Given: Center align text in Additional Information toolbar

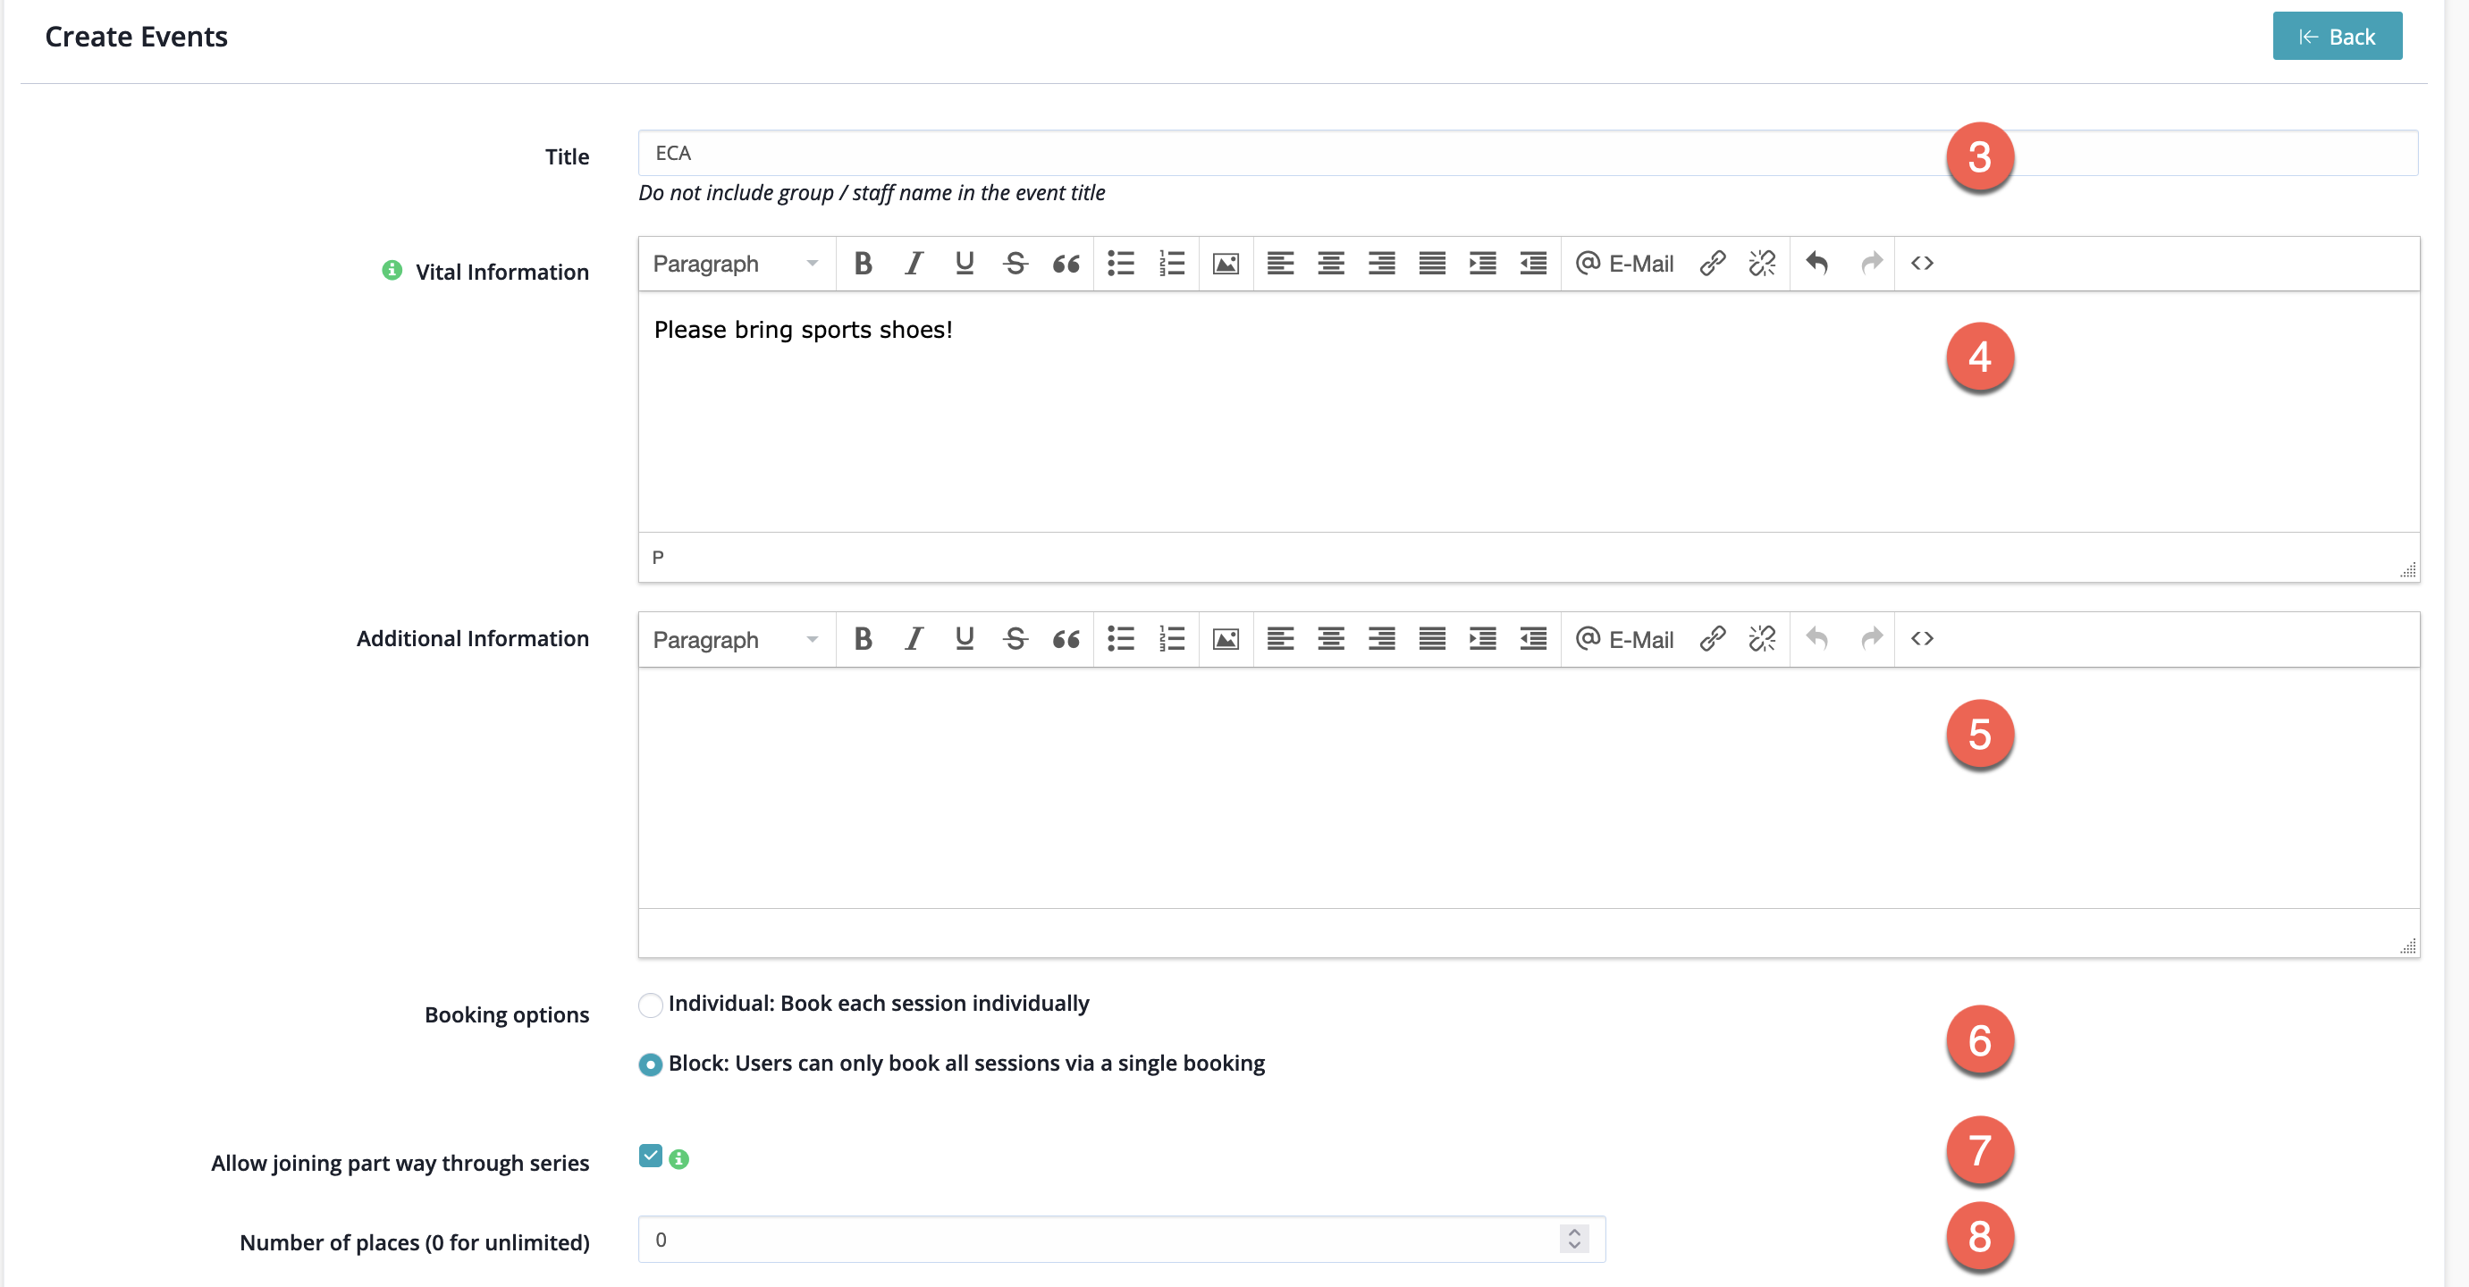Looking at the screenshot, I should pyautogui.click(x=1330, y=639).
